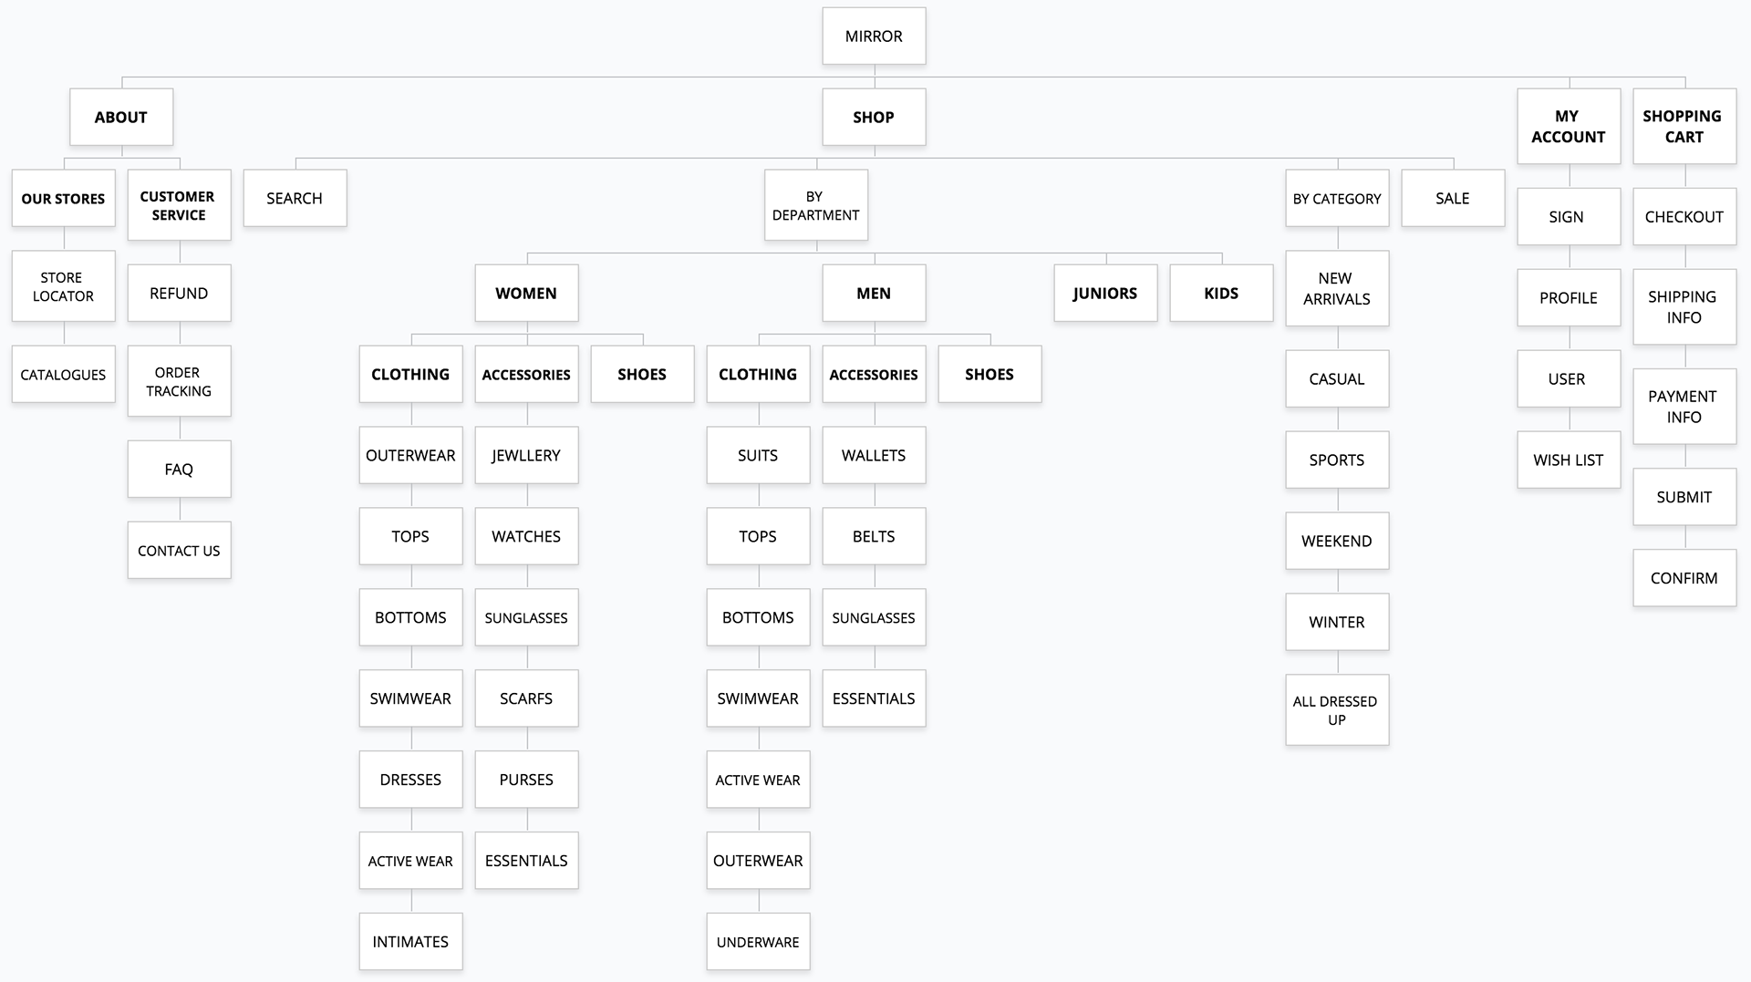Click the OUR STORES box
1751x982 pixels.
point(64,198)
